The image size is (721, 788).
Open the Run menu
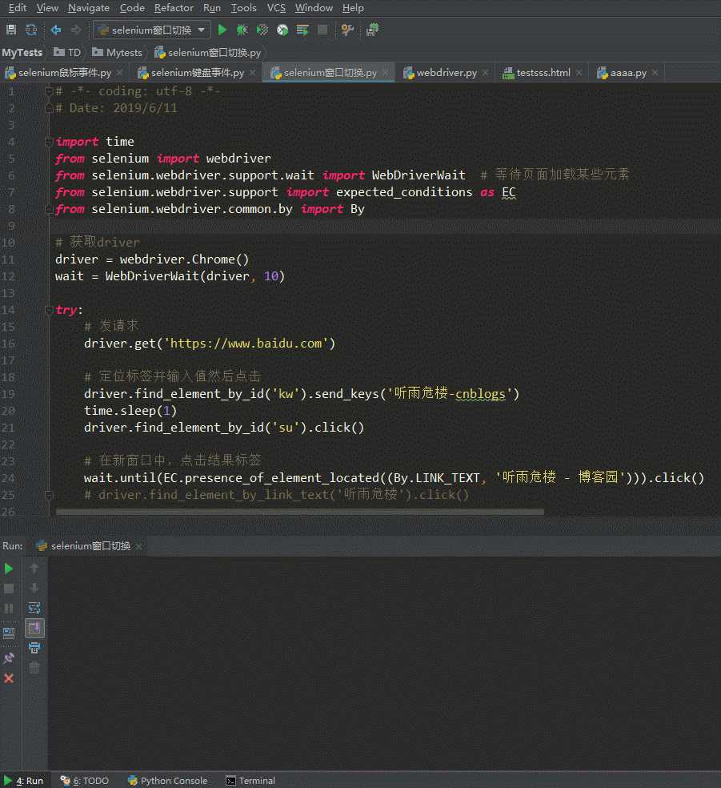pos(212,8)
